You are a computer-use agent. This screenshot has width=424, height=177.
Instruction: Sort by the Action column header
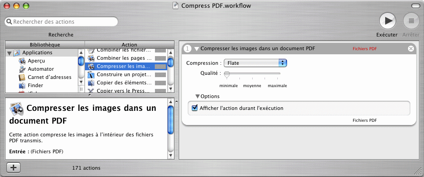click(x=129, y=45)
